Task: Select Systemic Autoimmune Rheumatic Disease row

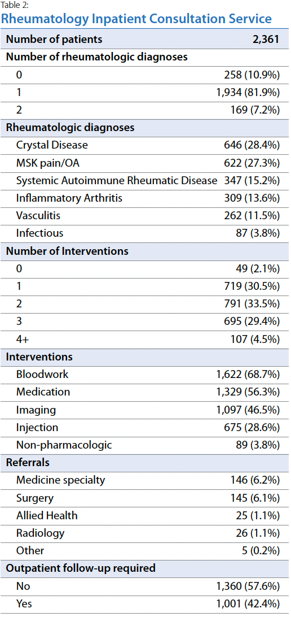Action: (x=145, y=181)
